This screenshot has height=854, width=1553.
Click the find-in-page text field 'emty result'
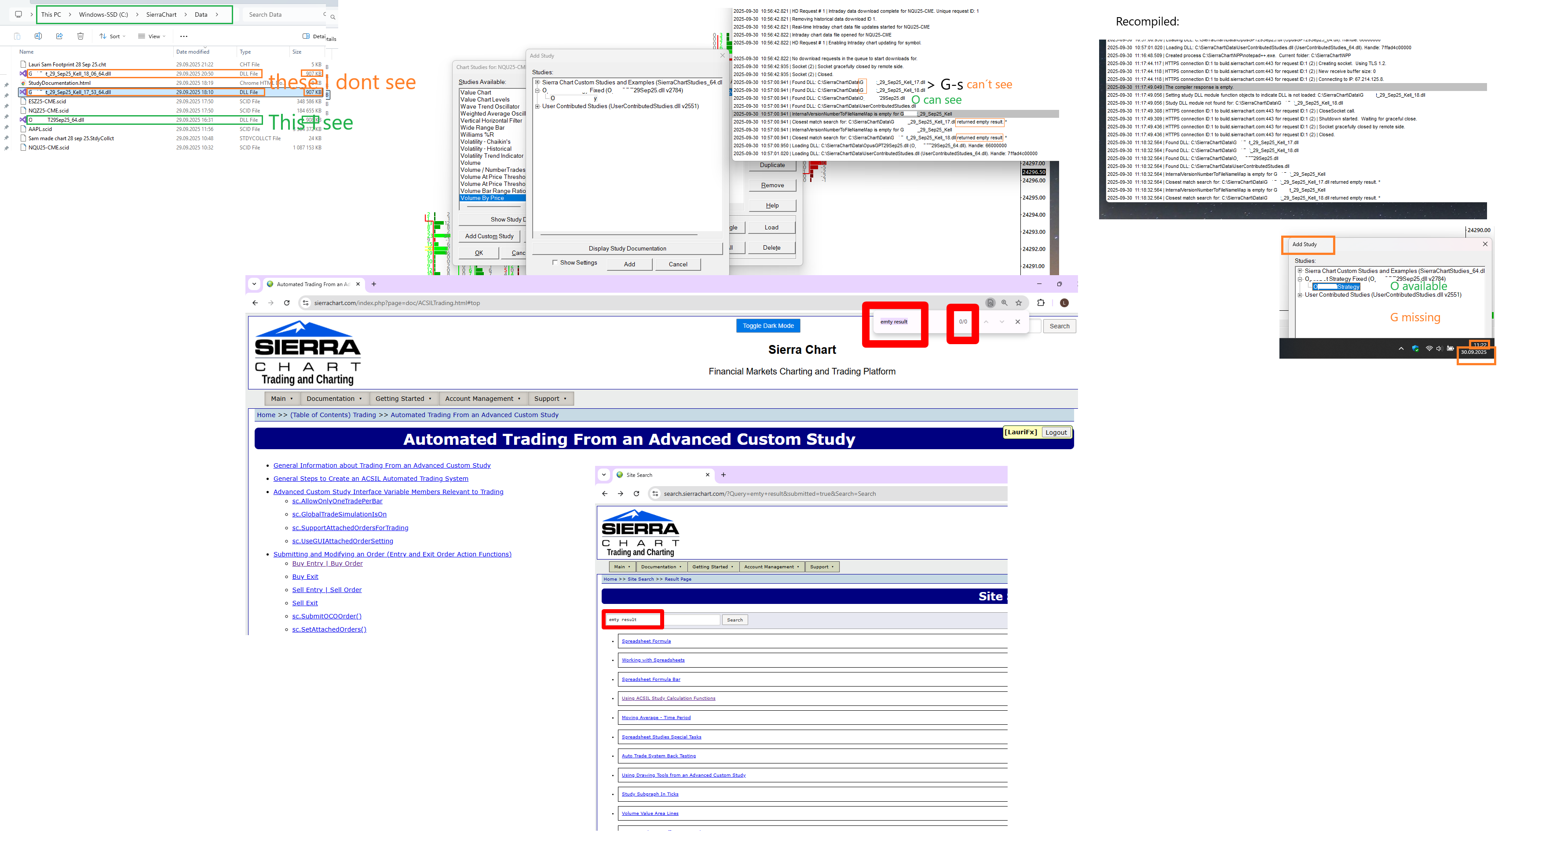pos(894,322)
